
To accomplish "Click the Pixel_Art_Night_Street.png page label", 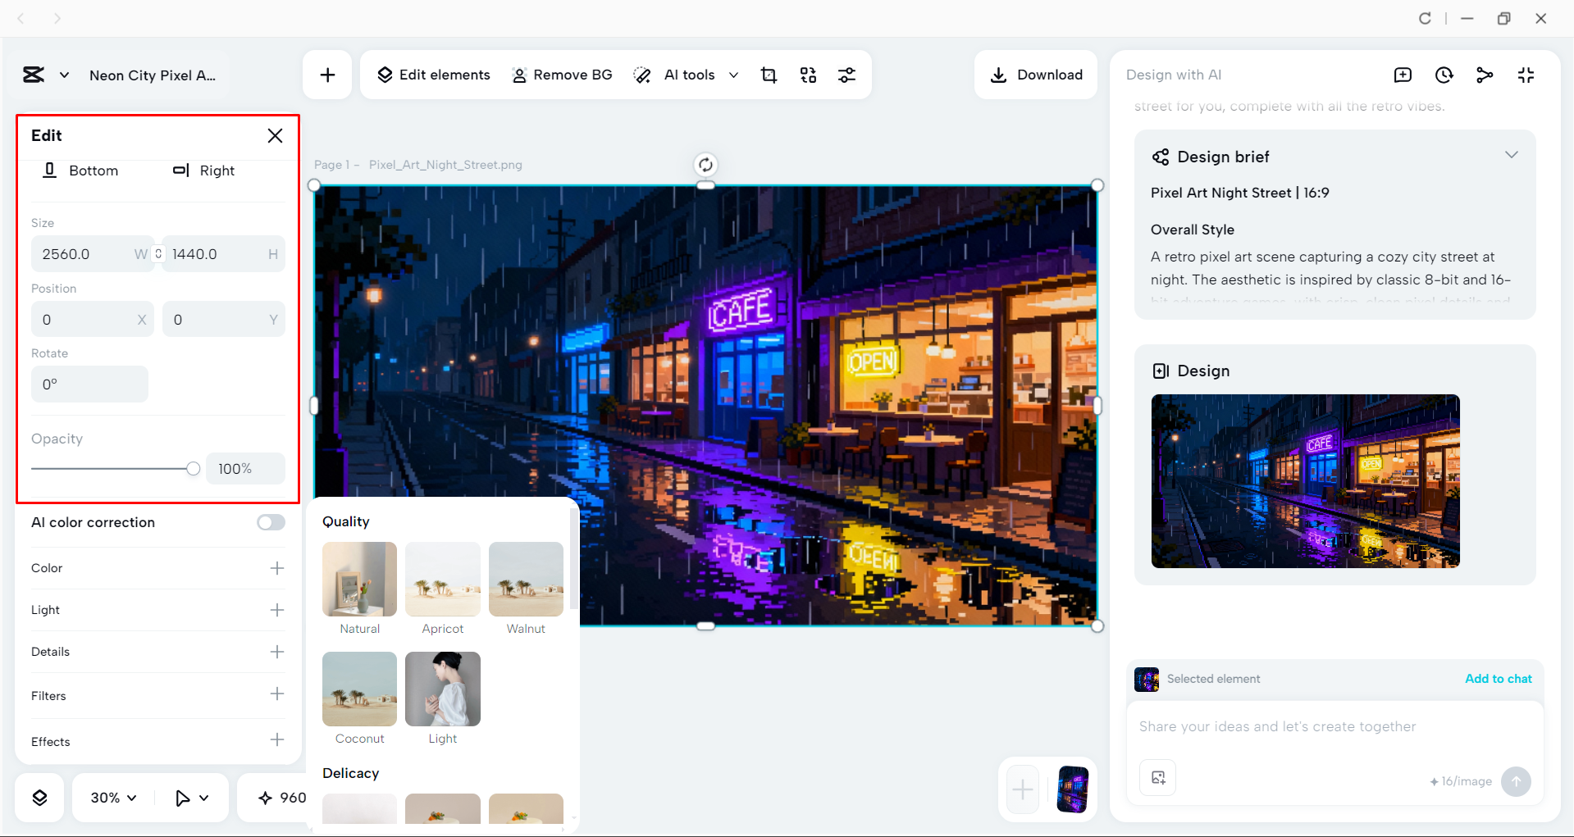I will pyautogui.click(x=445, y=165).
